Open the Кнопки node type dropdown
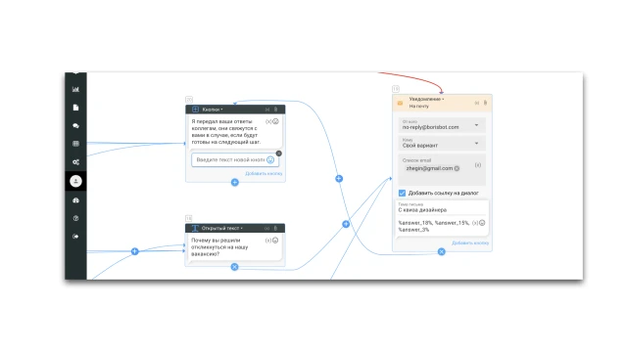The image size is (627, 352). pyautogui.click(x=213, y=110)
